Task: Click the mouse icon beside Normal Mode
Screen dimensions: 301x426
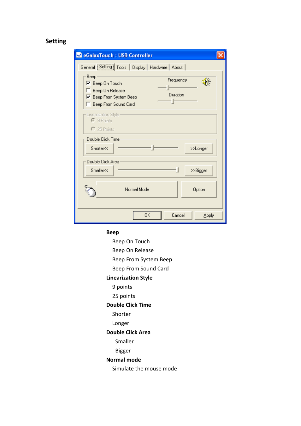Action: [x=90, y=191]
